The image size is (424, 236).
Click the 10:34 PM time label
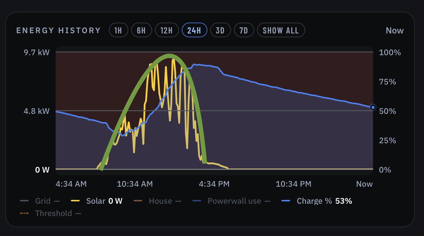click(x=294, y=184)
